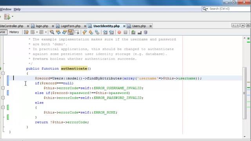
Task: Click the scrollbar down arrow
Action: [245, 137]
